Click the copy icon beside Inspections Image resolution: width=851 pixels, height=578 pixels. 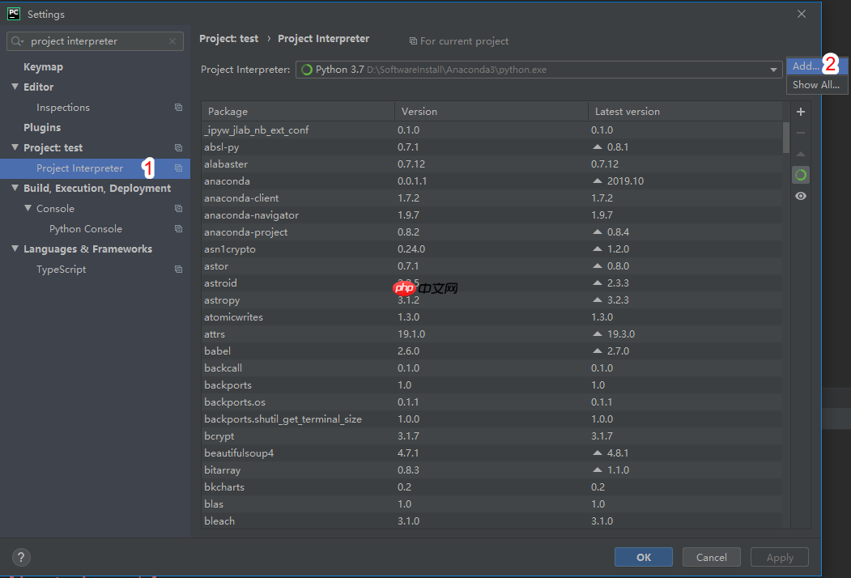coord(178,108)
